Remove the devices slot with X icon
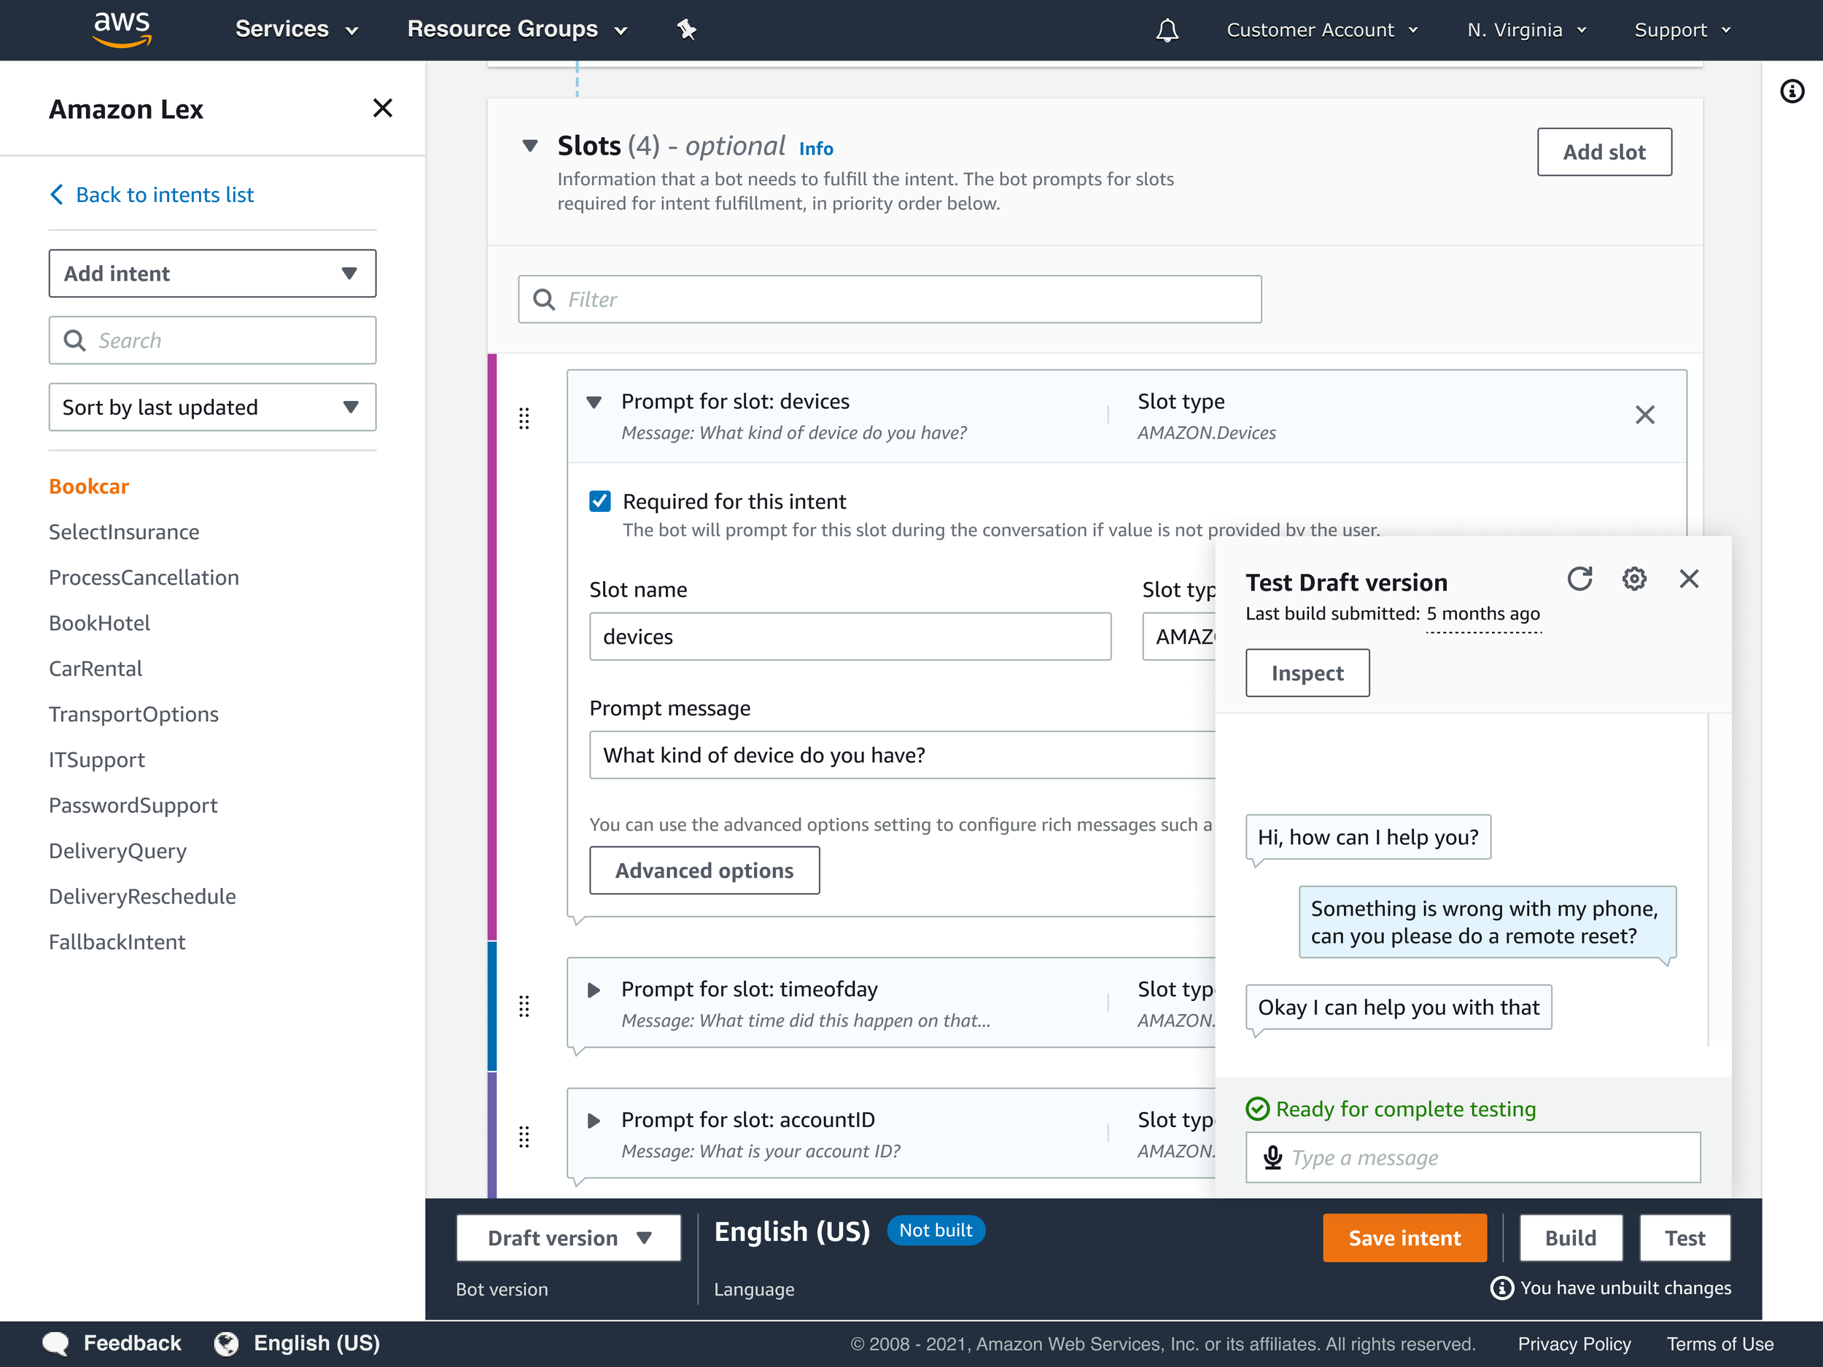Viewport: 1823px width, 1367px height. coord(1644,414)
